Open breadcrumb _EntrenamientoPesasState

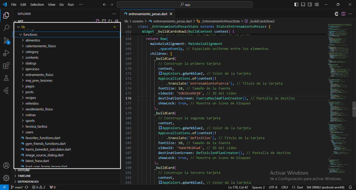(x=218, y=21)
